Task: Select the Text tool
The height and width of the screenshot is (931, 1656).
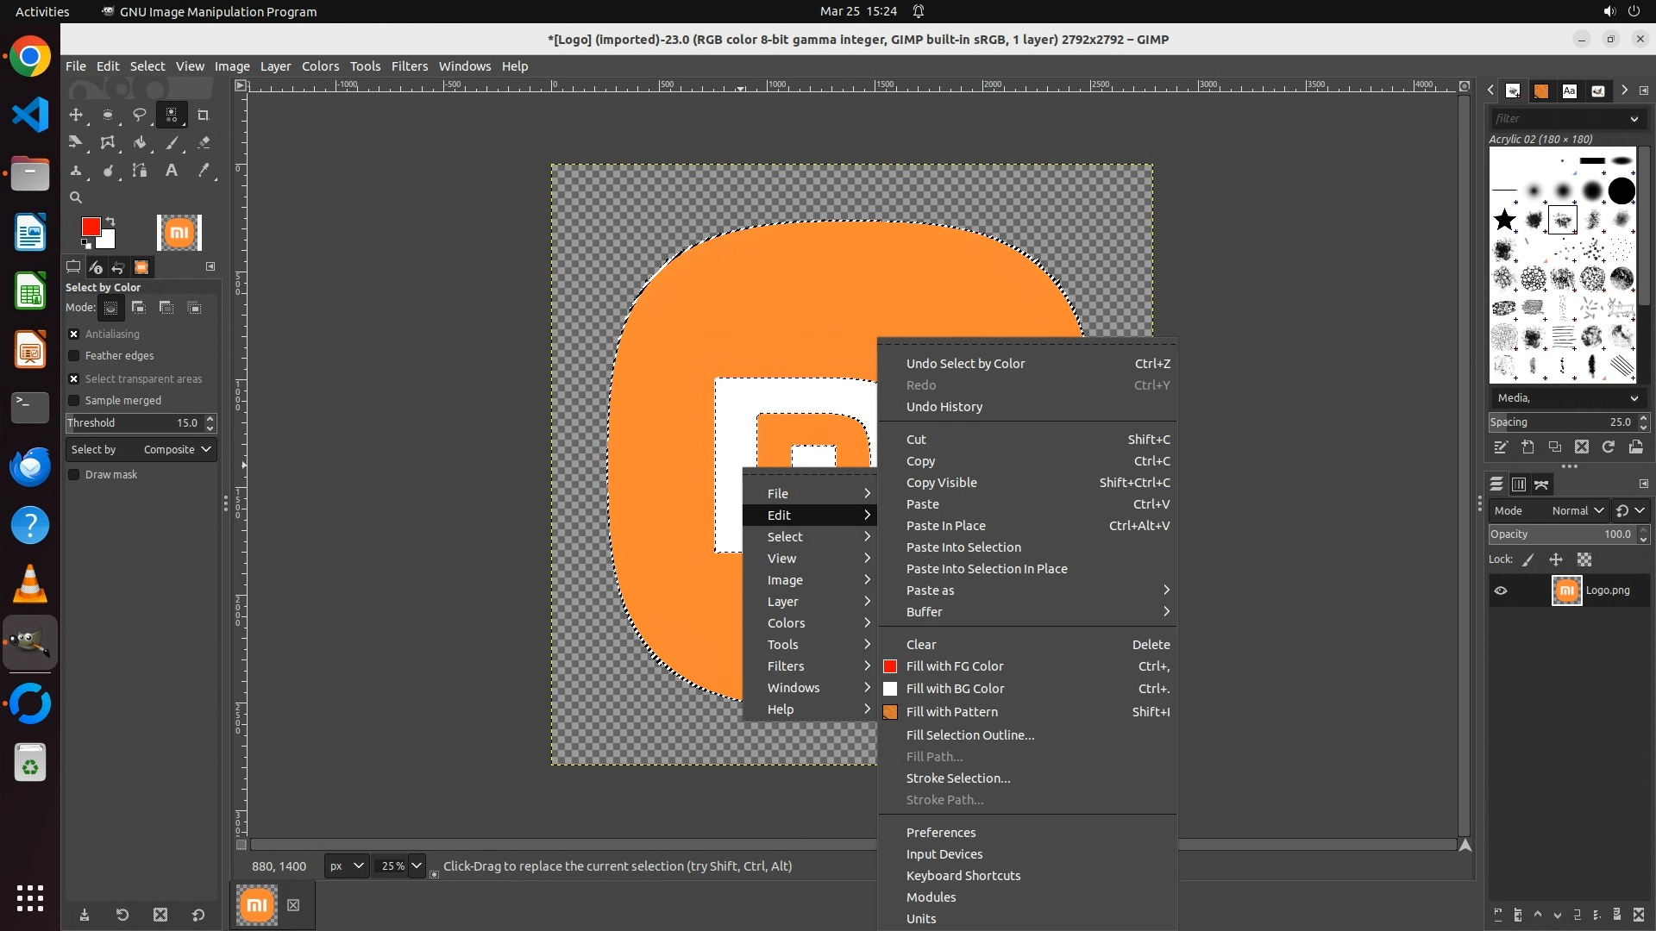Action: point(172,171)
